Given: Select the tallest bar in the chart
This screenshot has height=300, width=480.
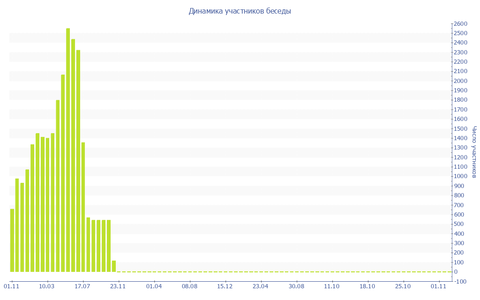Looking at the screenshot, I should tap(68, 150).
